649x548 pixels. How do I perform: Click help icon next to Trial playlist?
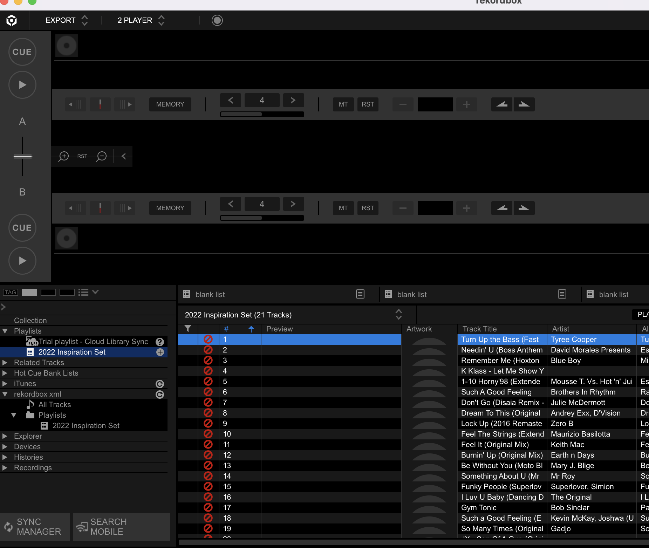pos(160,342)
